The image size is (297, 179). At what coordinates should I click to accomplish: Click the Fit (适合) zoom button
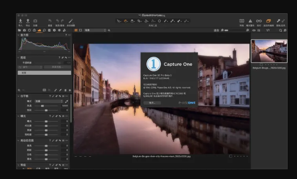[x=216, y=30]
